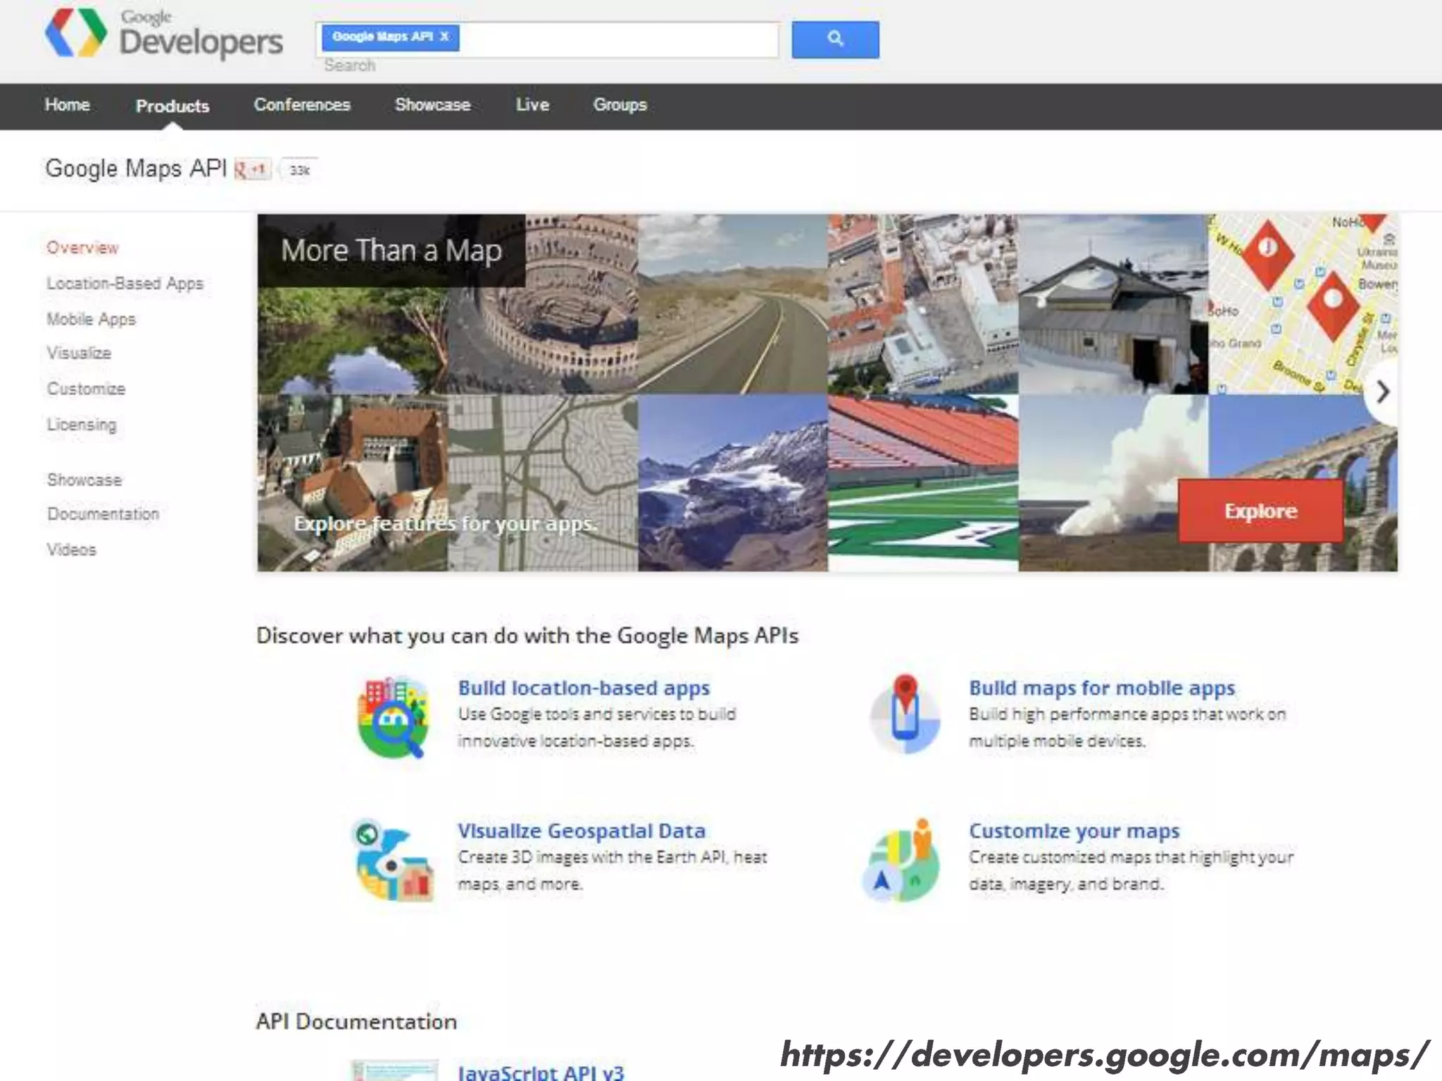
Task: Click the mobile phone pin icon
Action: (x=905, y=714)
